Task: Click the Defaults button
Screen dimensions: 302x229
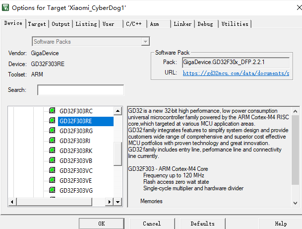Action: (203, 224)
